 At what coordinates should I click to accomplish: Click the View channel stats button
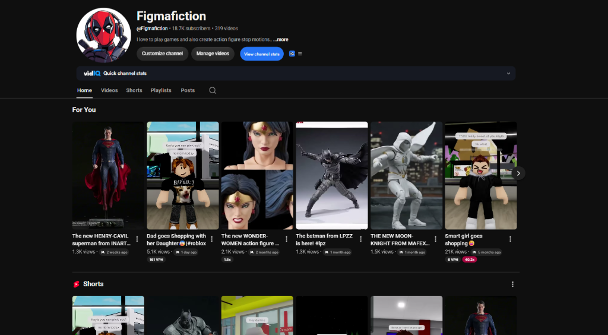[262, 54]
